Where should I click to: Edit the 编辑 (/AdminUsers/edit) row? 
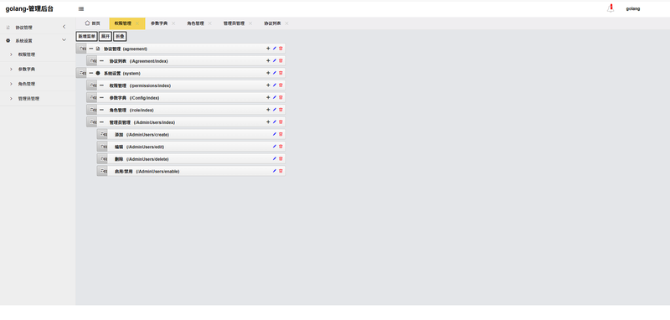(x=275, y=146)
